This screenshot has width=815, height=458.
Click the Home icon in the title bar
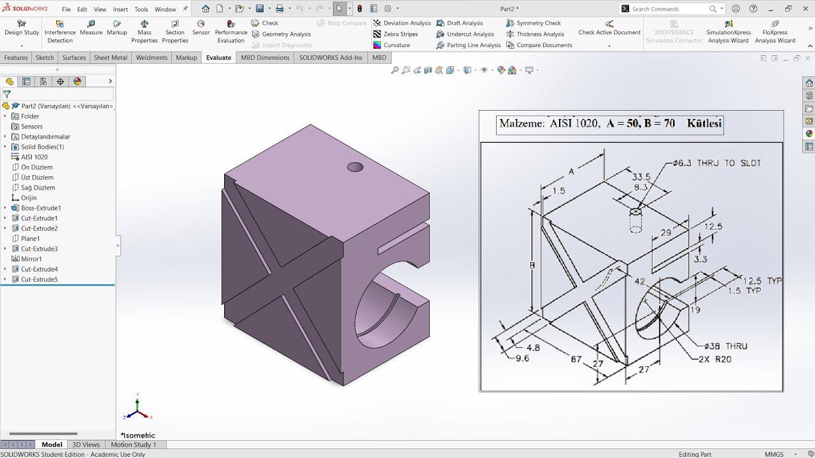[206, 9]
